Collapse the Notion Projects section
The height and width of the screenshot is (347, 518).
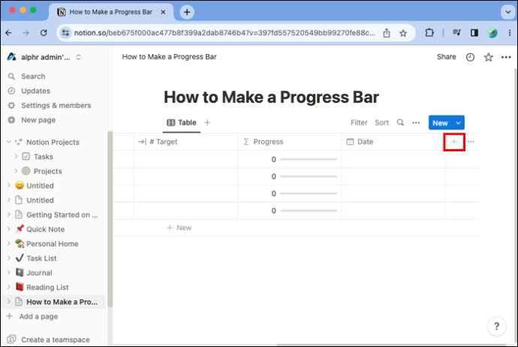(x=9, y=142)
